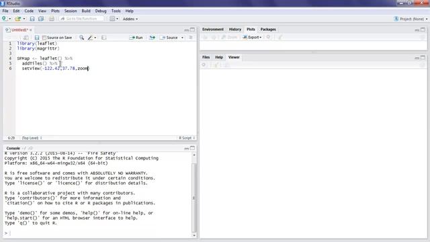The width and height of the screenshot is (430, 242).
Task: Maximize the Plots pane
Action: point(423,30)
